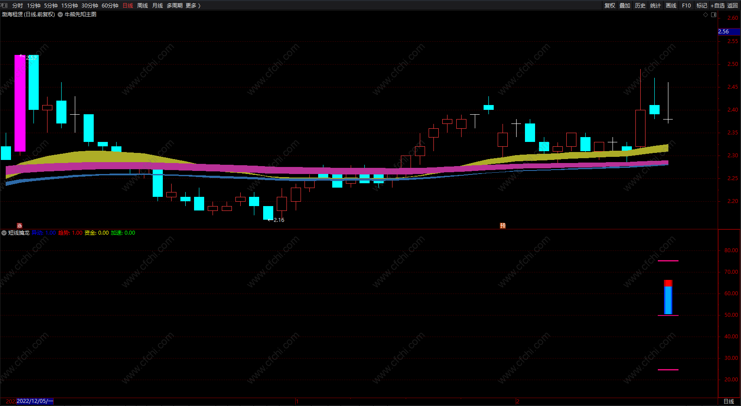The width and height of the screenshot is (741, 406).
Task: Select the 5分钟 period tab
Action: click(x=51, y=6)
